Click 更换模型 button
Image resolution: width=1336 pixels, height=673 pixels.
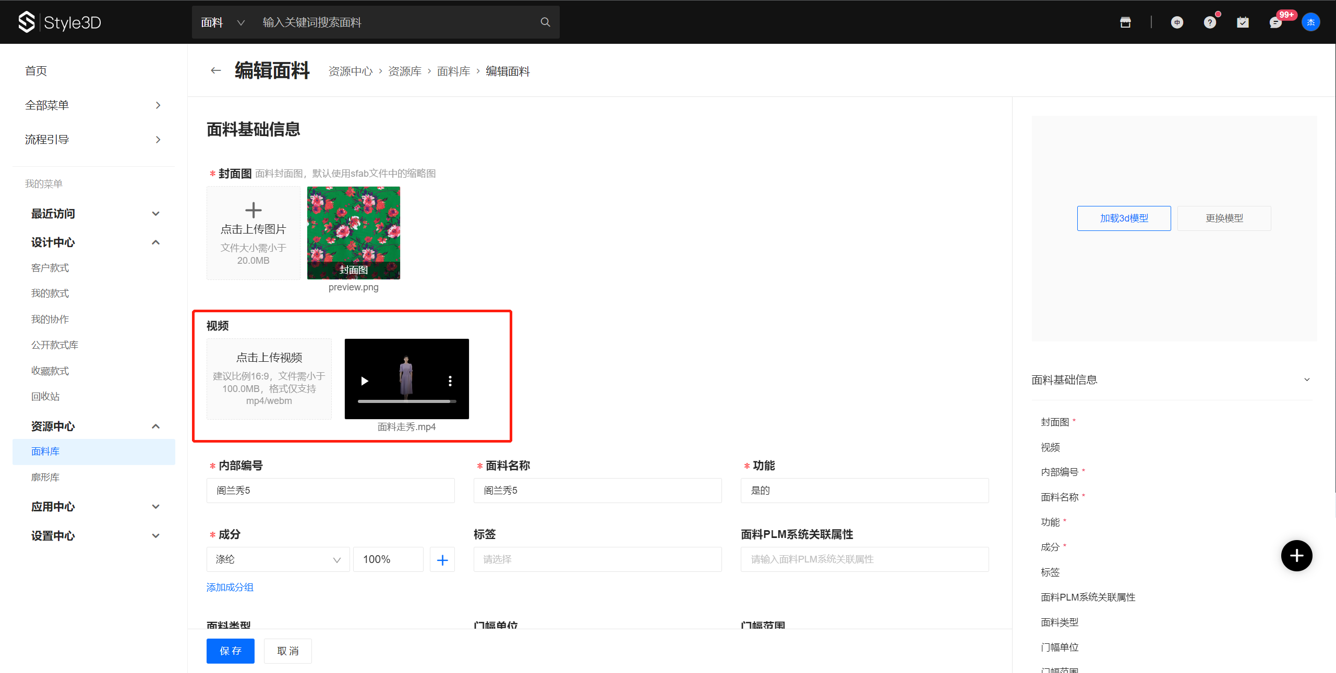coord(1224,218)
